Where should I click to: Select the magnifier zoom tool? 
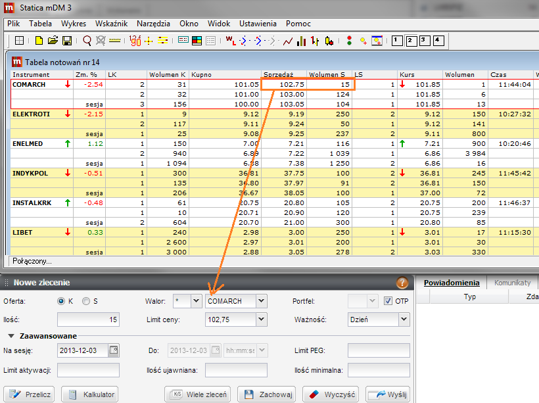coord(87,41)
